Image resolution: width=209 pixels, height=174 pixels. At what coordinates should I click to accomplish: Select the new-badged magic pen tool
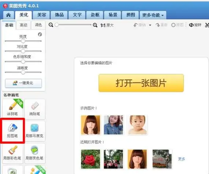(x=35, y=170)
